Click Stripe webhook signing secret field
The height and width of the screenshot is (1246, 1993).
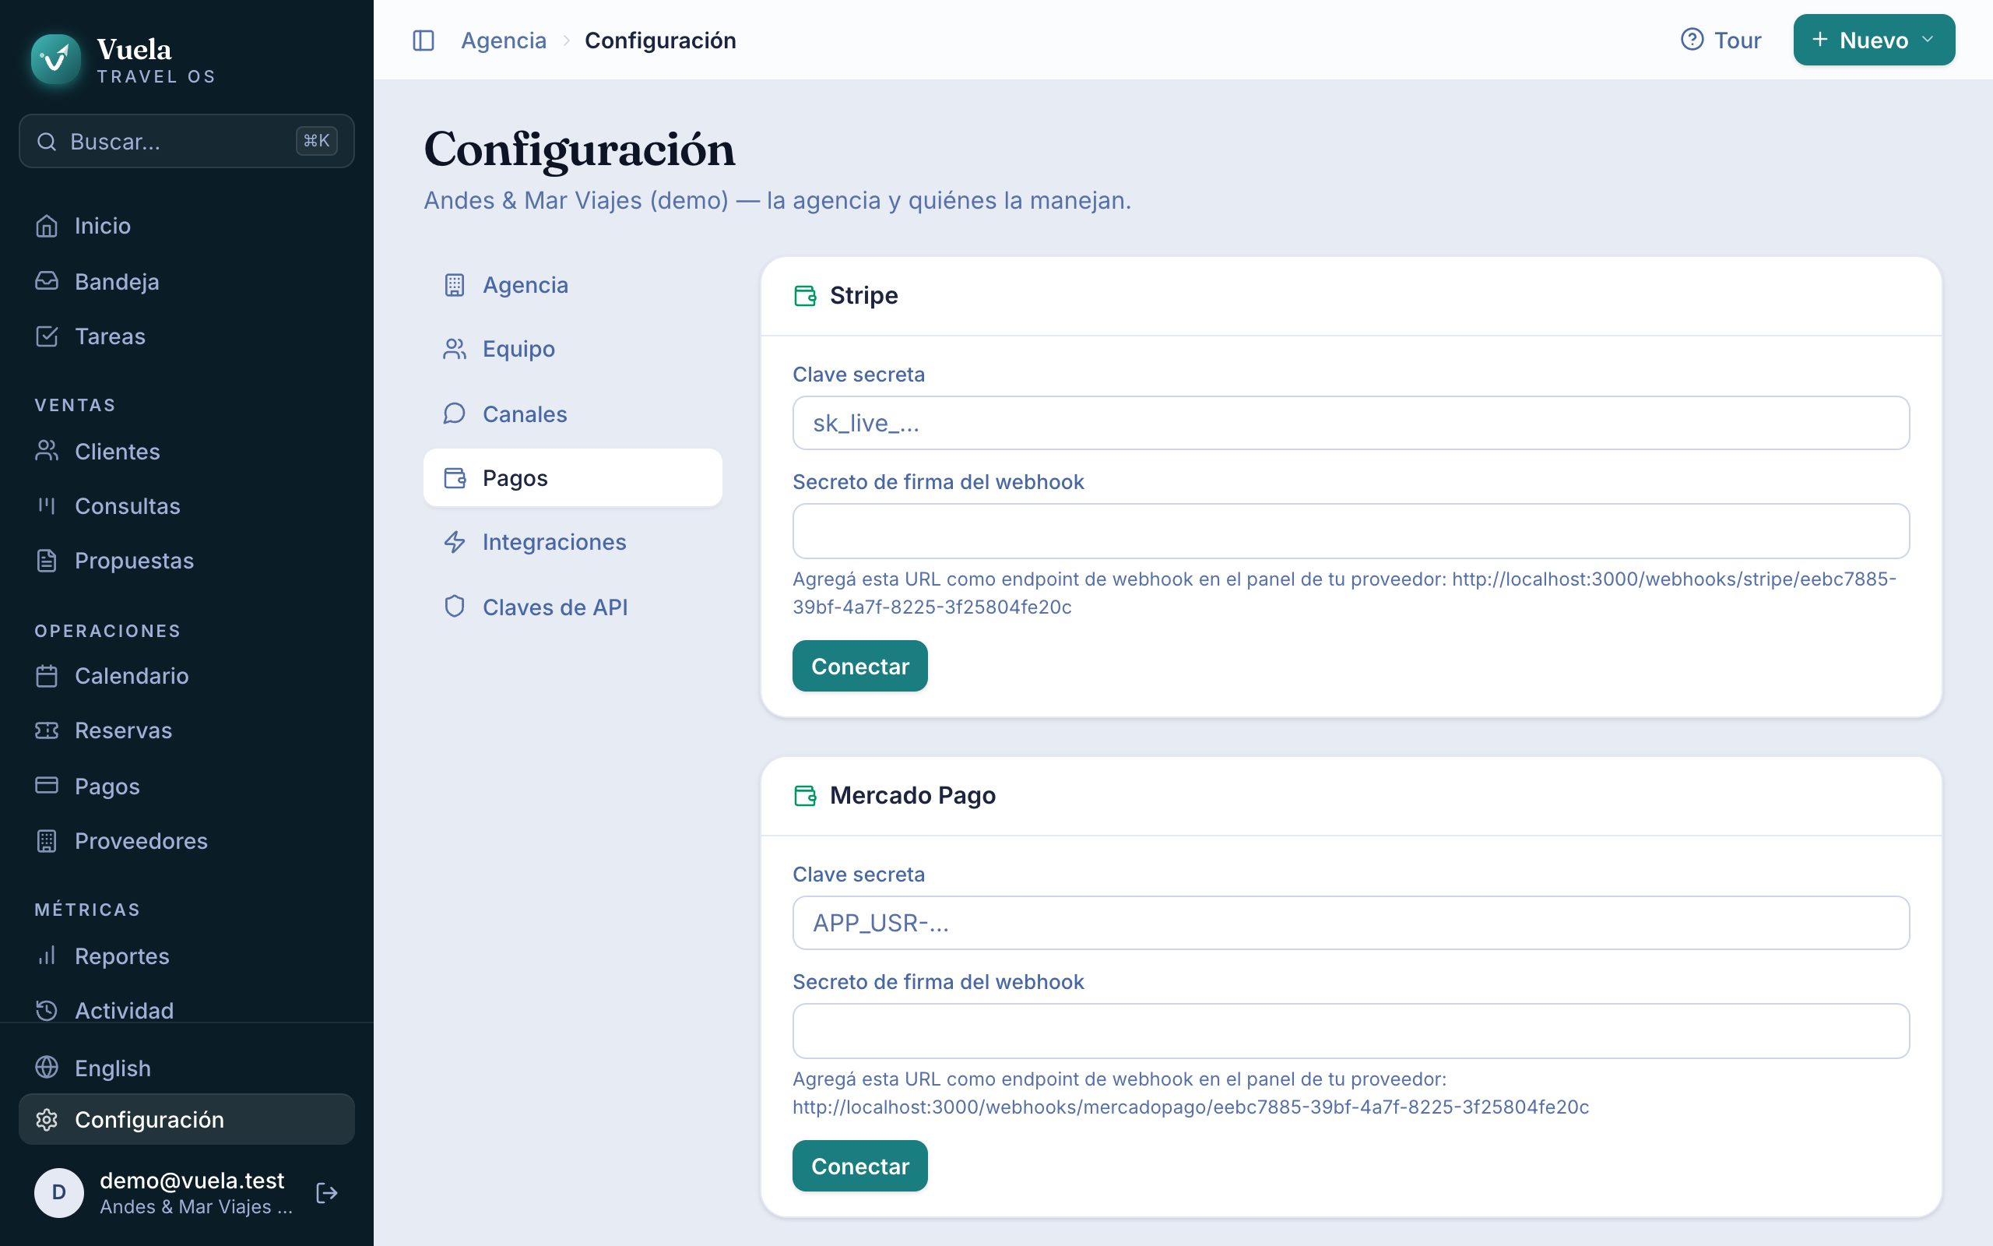click(x=1351, y=530)
